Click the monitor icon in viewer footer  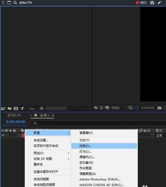(x=101, y=108)
